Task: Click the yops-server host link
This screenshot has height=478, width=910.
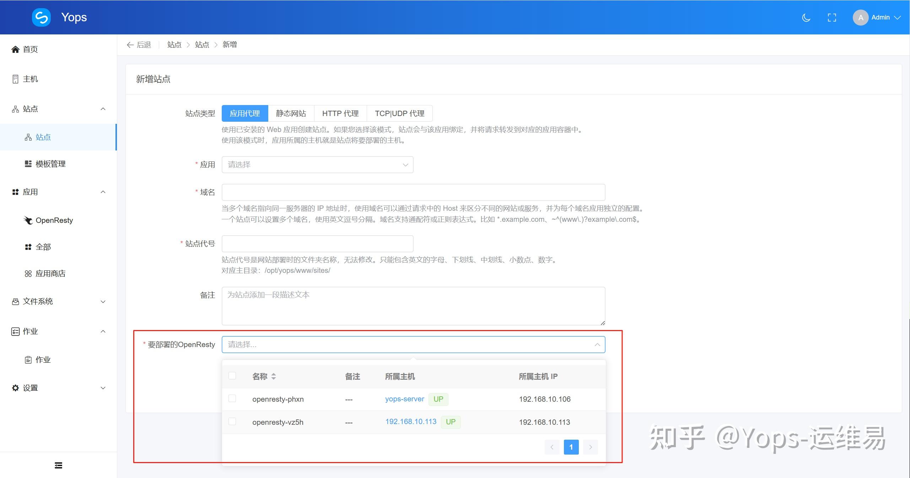Action: (404, 399)
